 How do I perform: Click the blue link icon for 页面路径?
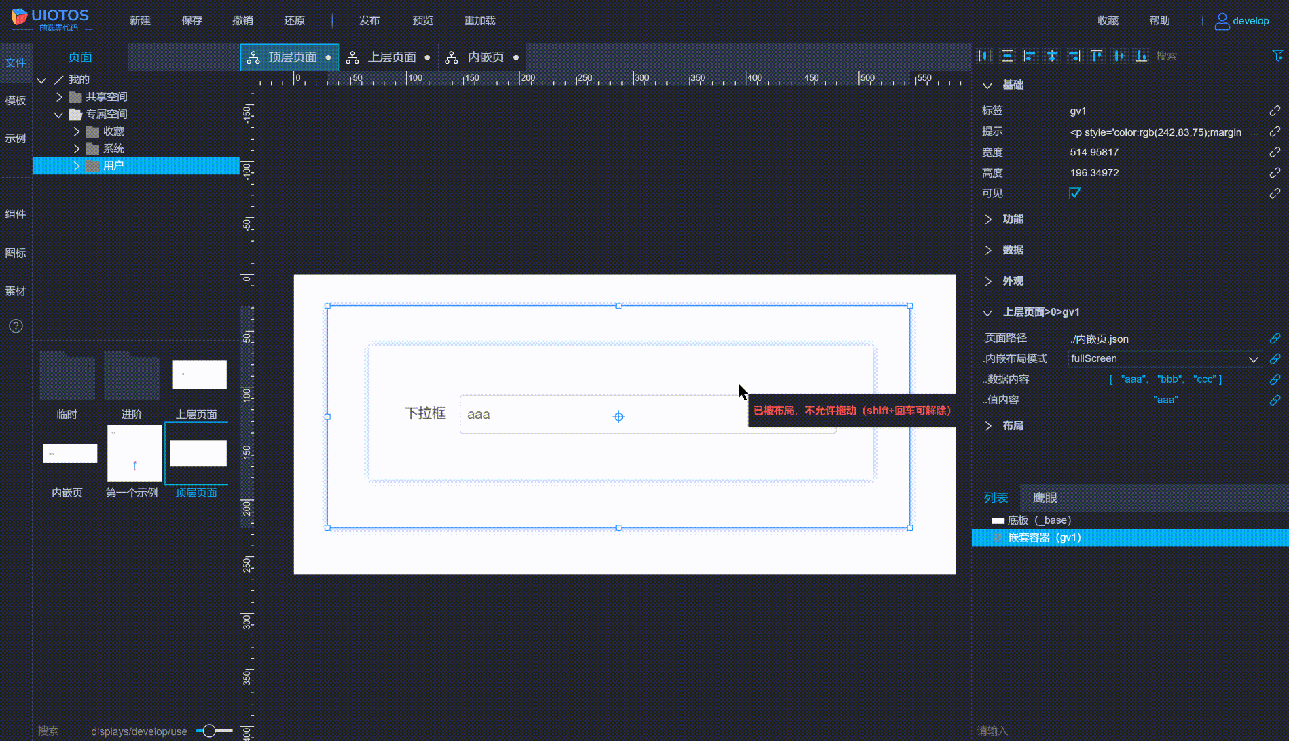tap(1275, 338)
